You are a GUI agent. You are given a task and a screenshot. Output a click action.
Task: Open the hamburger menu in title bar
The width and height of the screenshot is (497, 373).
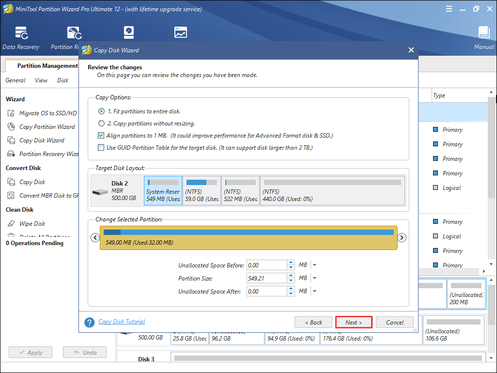pyautogui.click(x=449, y=9)
